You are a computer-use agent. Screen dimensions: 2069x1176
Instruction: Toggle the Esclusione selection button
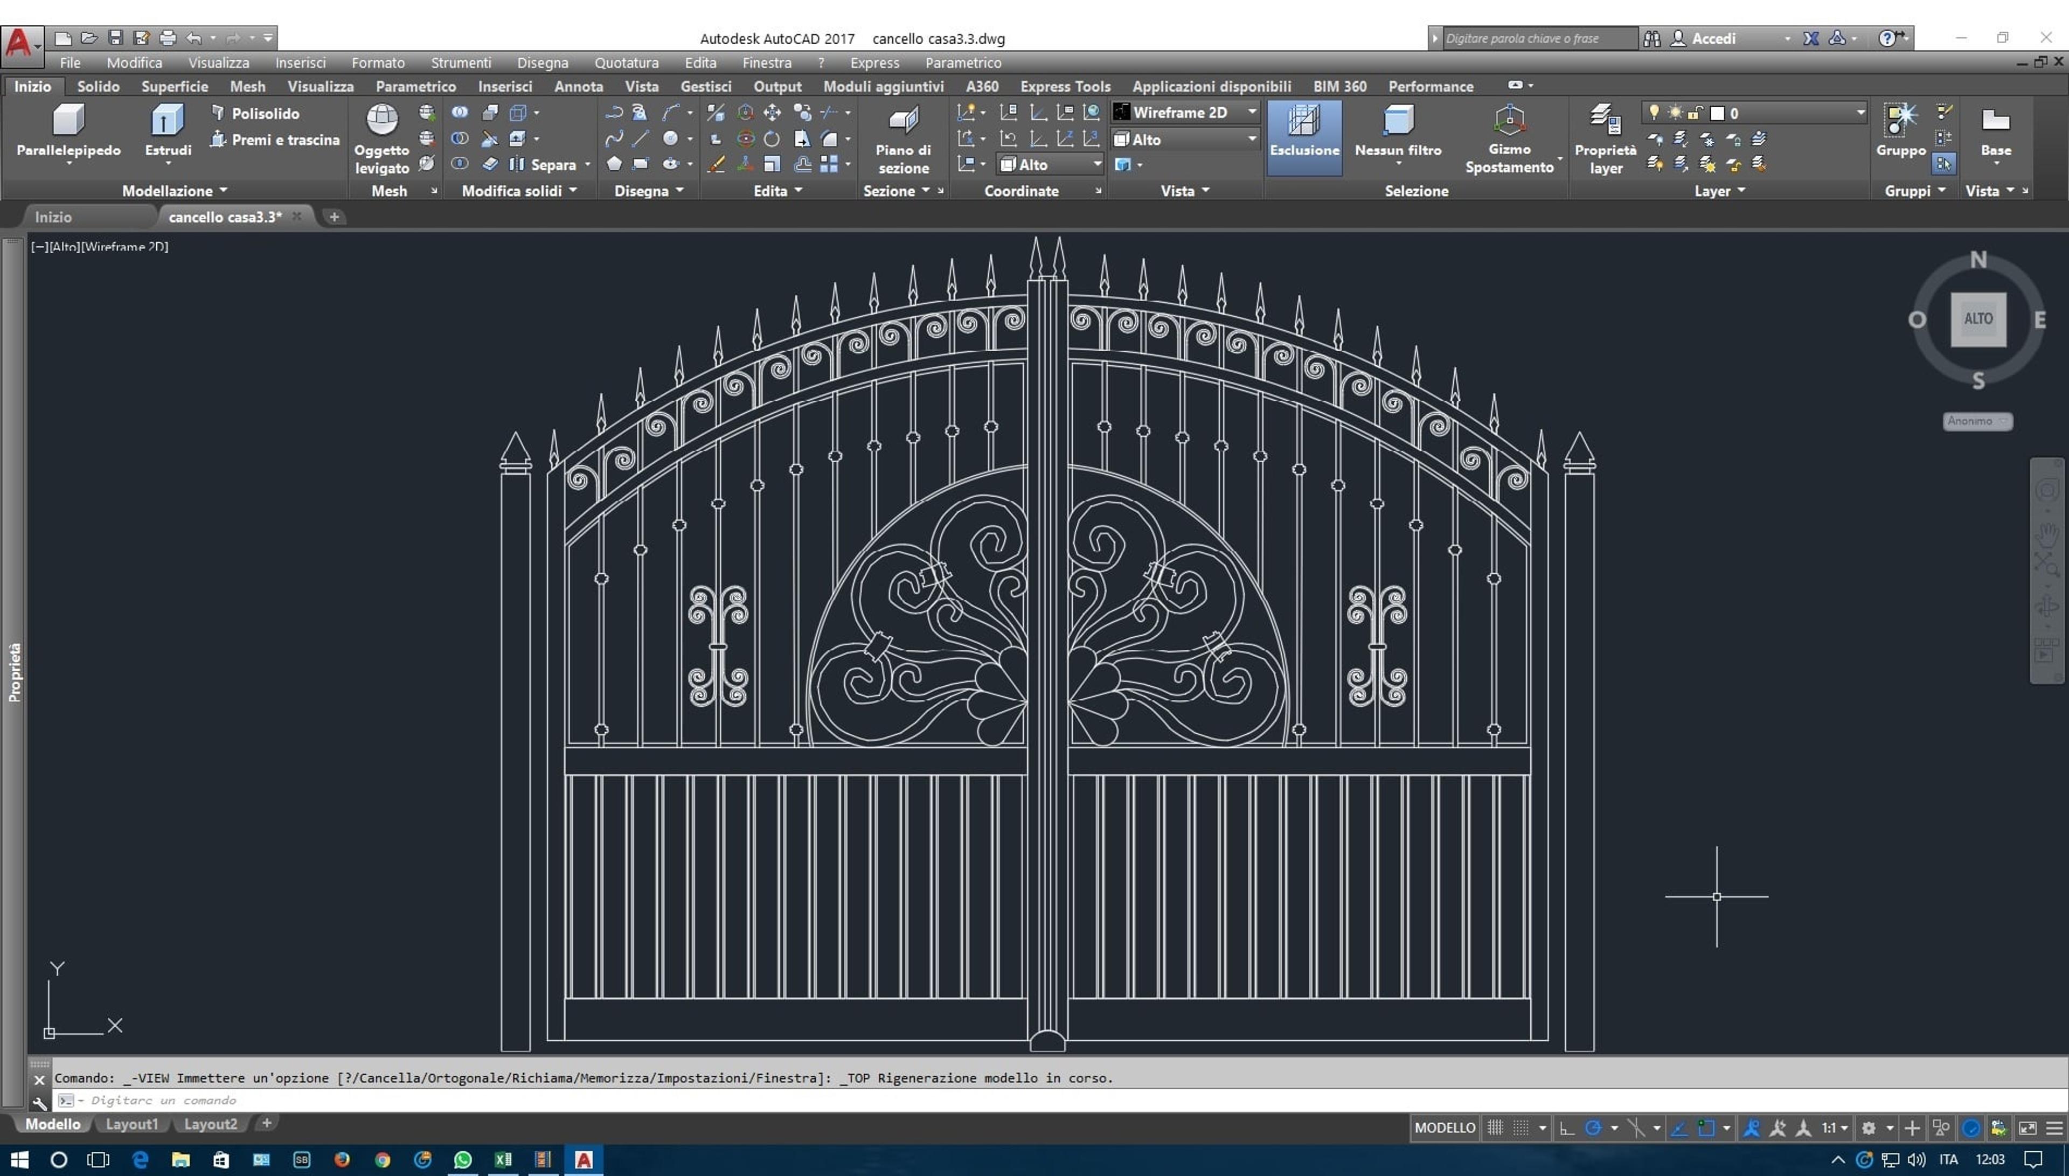[x=1304, y=137]
